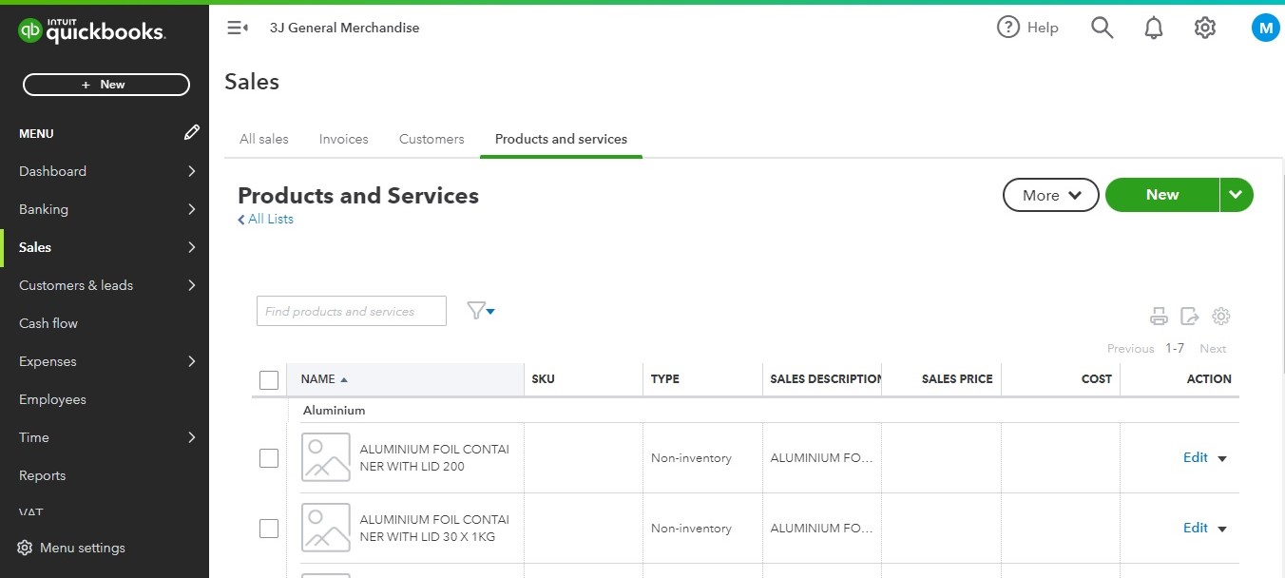This screenshot has height=578, width=1285.
Task: Collapse the left navigation menu icon
Action: click(238, 29)
